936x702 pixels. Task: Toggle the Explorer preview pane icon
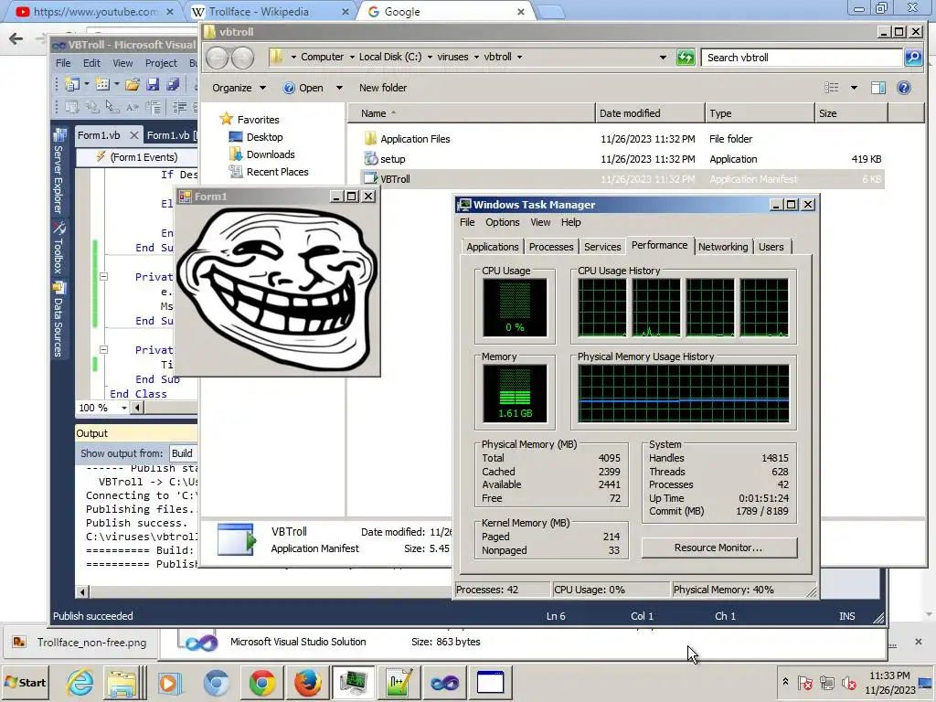point(877,88)
